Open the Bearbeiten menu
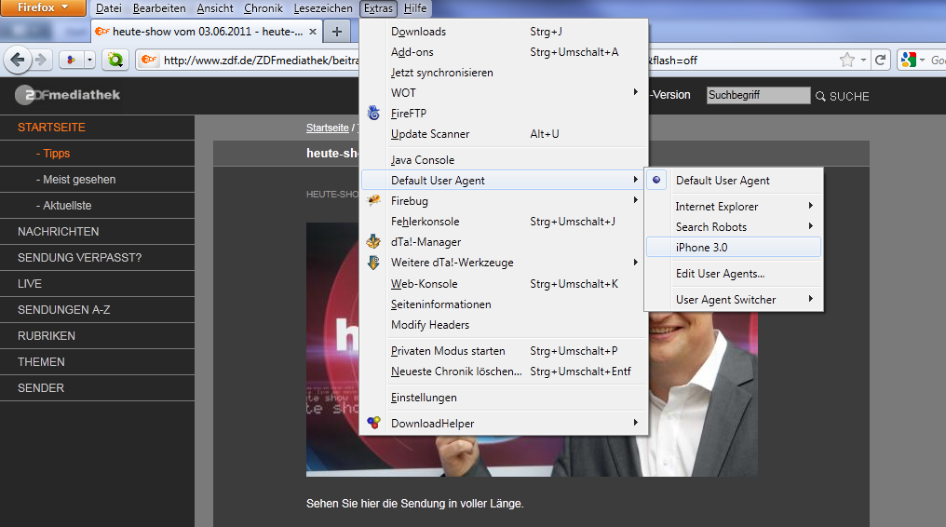Viewport: 946px width, 527px height. point(159,8)
